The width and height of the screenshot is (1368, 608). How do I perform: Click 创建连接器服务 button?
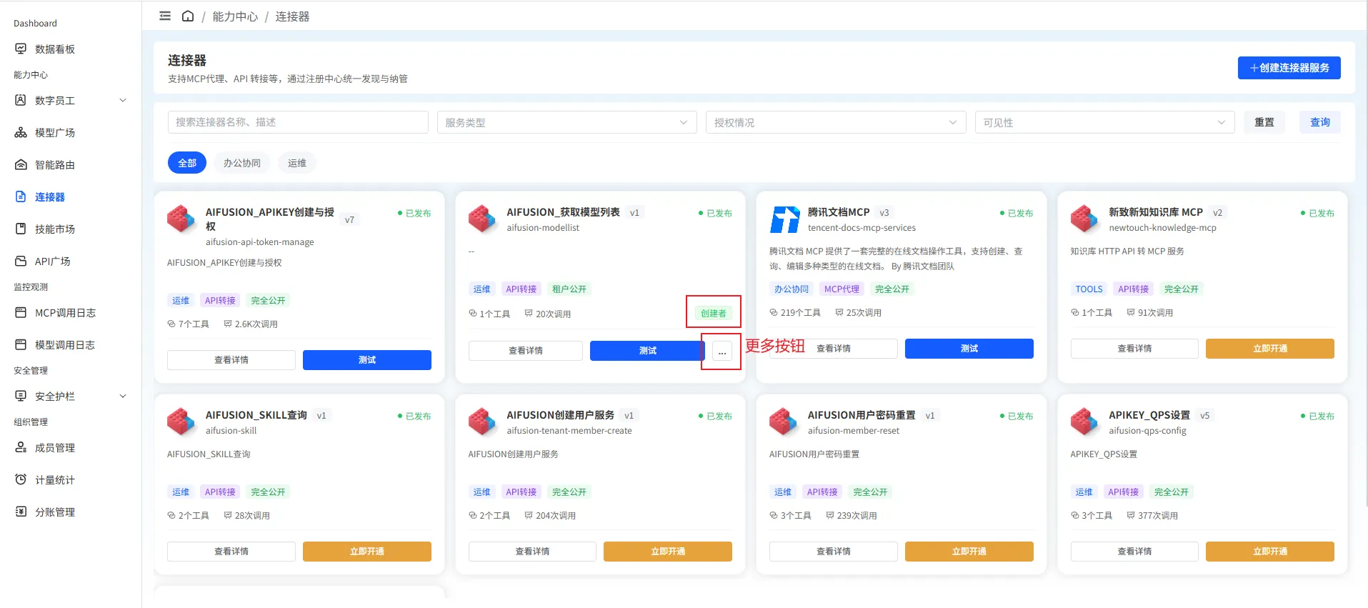[x=1289, y=68]
